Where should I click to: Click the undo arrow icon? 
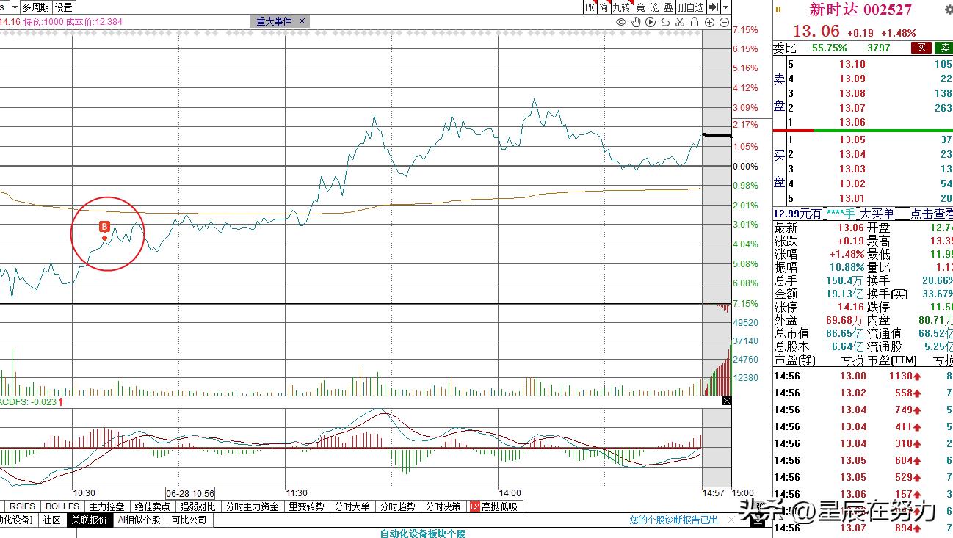pyautogui.click(x=665, y=22)
